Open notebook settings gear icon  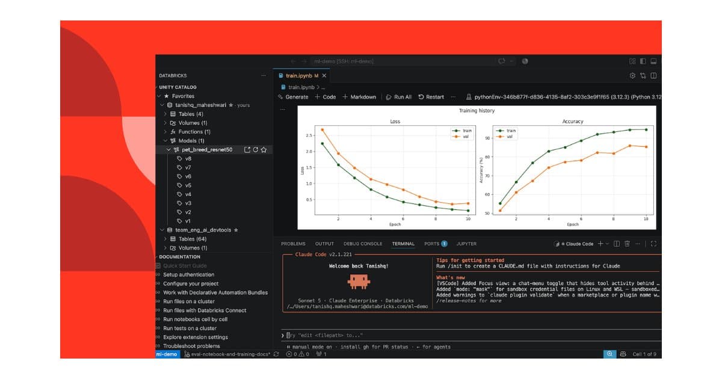pyautogui.click(x=632, y=76)
